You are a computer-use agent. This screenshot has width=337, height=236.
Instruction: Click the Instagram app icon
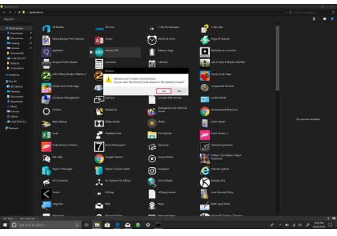152,171
